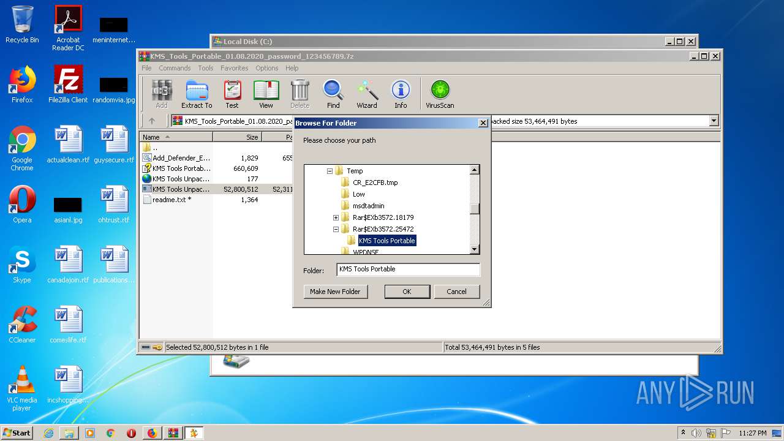Open Internet Explorer from the taskbar
The image size is (784, 441).
pyautogui.click(x=48, y=433)
